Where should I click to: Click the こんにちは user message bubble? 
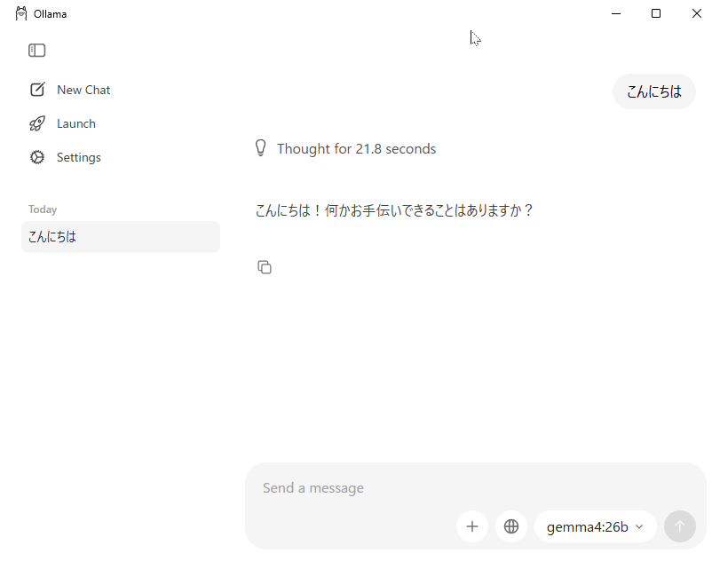654,91
